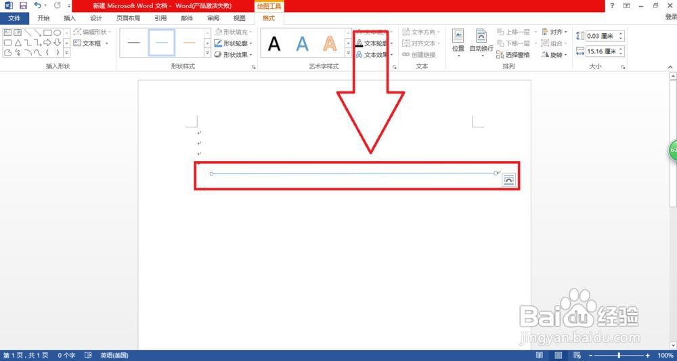677x361 pixels.
Task: Select the Scribble shape tool
Action: [x=18, y=53]
